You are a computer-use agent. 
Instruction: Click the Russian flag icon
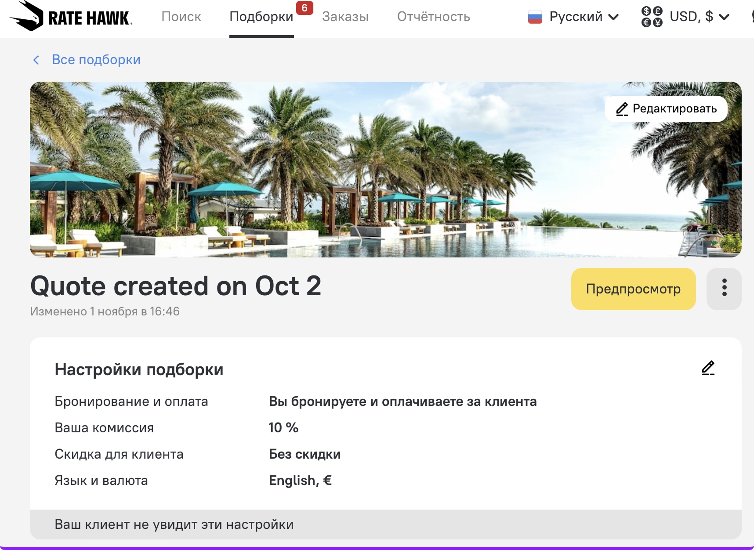click(535, 17)
